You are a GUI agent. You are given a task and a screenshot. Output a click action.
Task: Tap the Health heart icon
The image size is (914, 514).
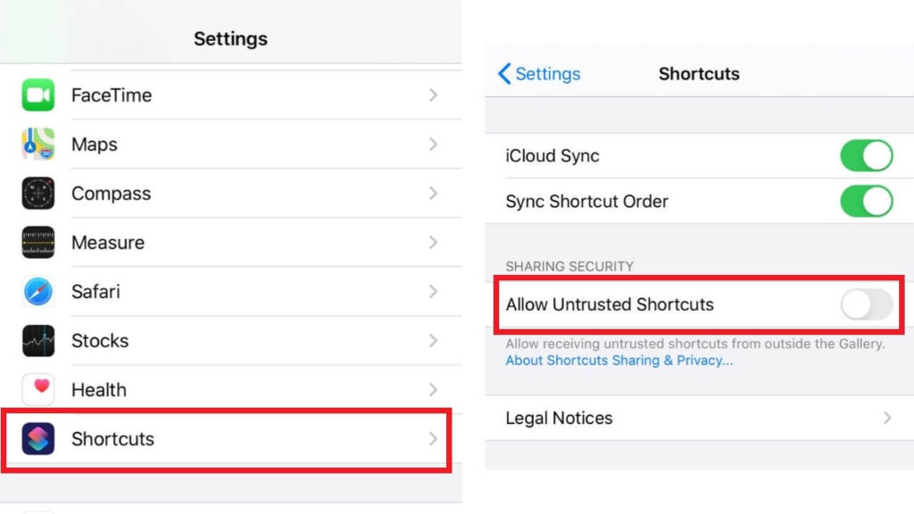click(x=38, y=390)
